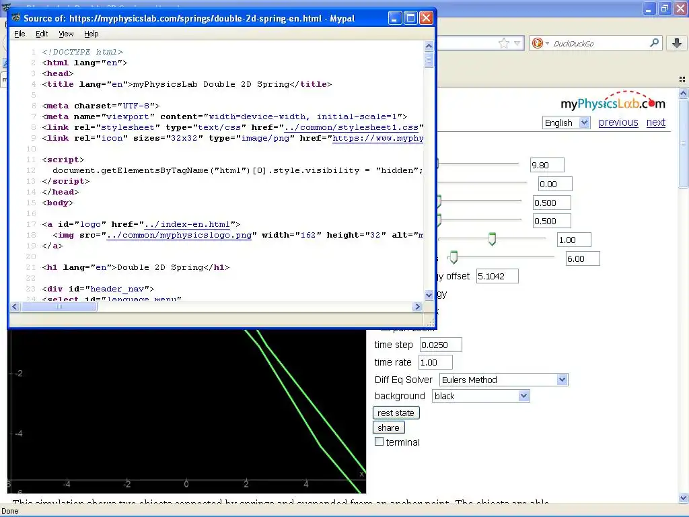689x517 pixels.
Task: Click the first 0.500 value field
Action: coord(552,203)
